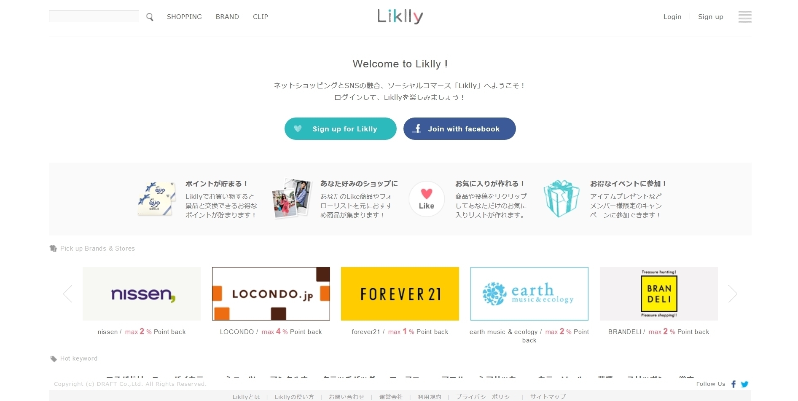Click the QUO card points icon

(x=156, y=199)
